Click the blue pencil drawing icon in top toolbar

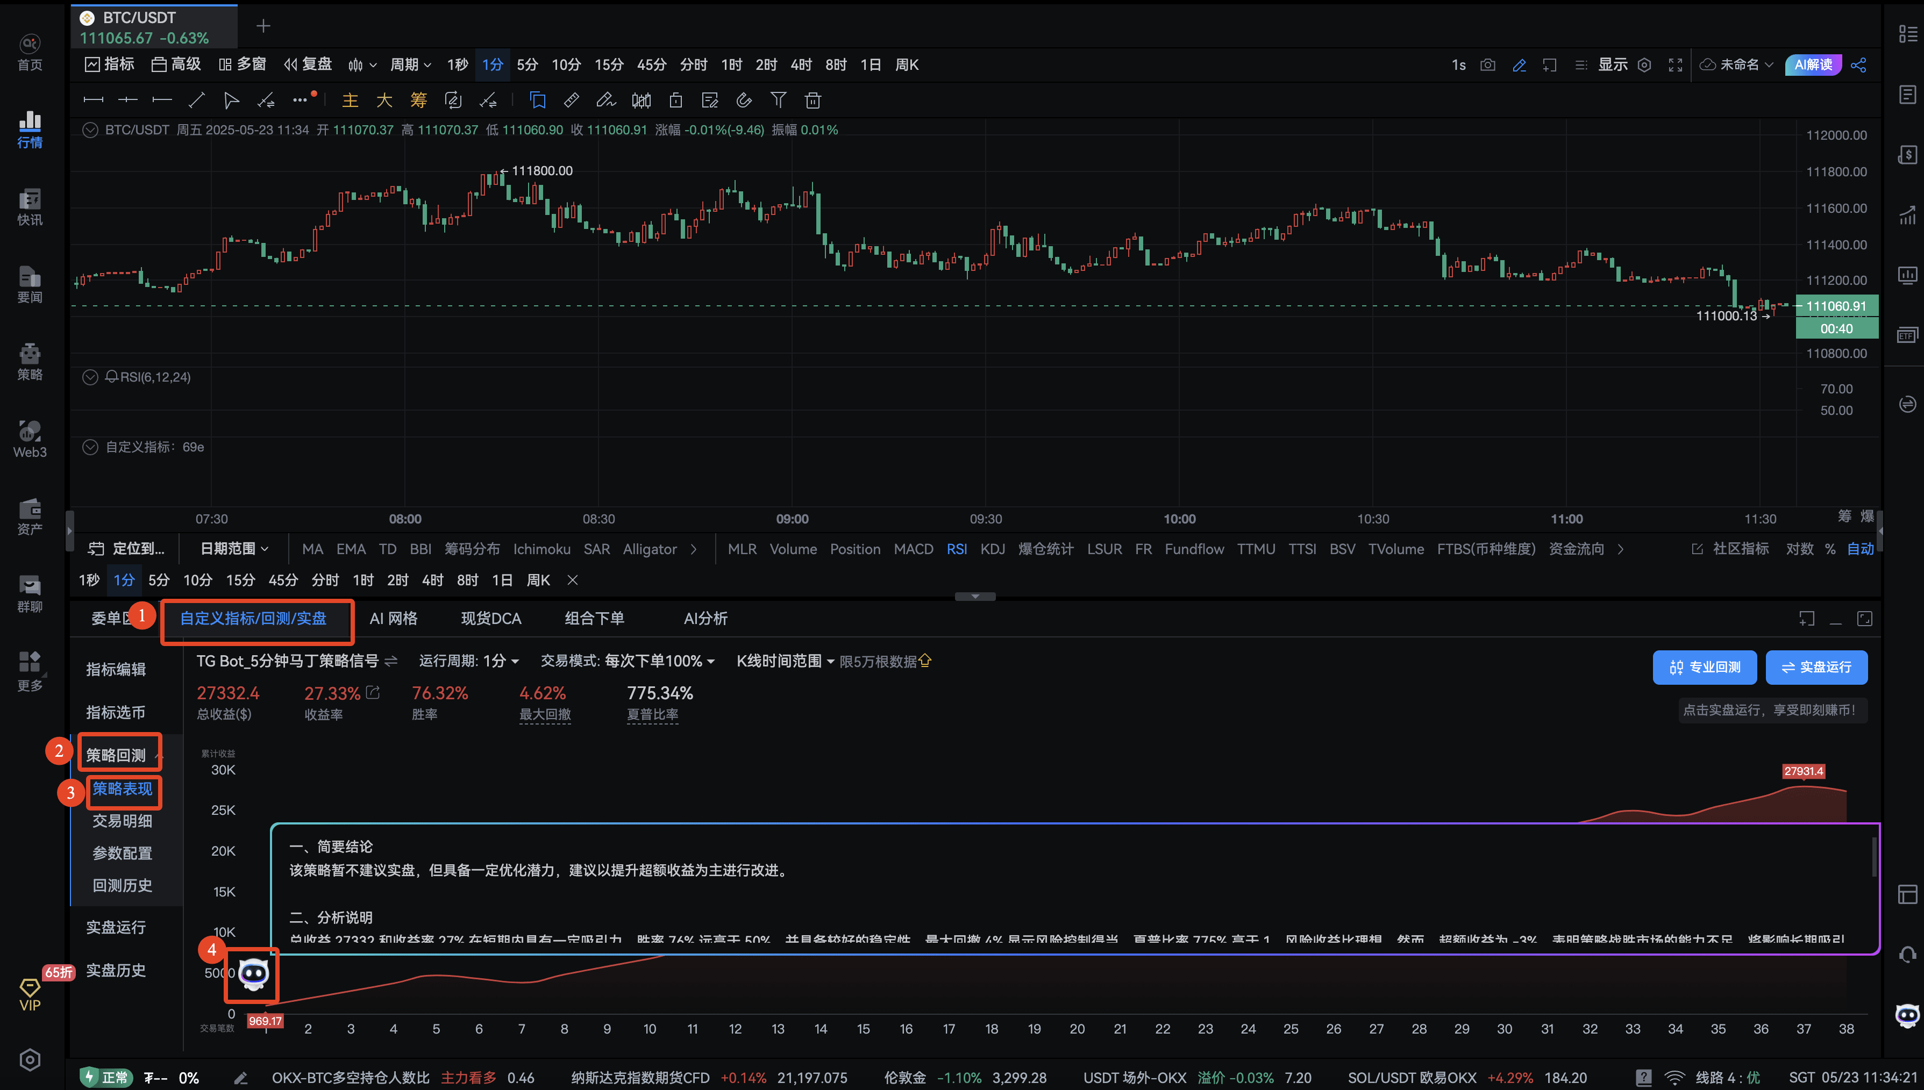pyautogui.click(x=1519, y=65)
